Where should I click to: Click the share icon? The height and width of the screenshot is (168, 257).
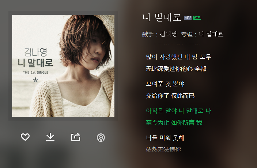(x=76, y=137)
